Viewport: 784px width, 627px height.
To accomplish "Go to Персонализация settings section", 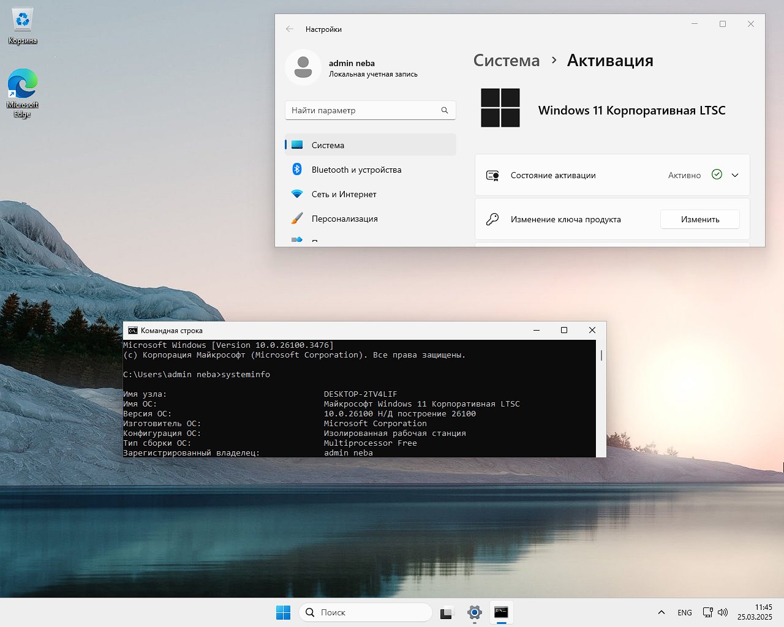I will pyautogui.click(x=344, y=219).
